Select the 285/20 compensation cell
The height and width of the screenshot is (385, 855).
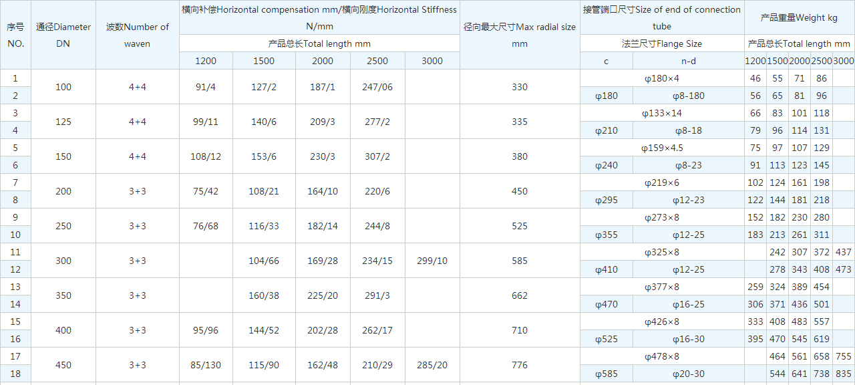click(x=432, y=365)
